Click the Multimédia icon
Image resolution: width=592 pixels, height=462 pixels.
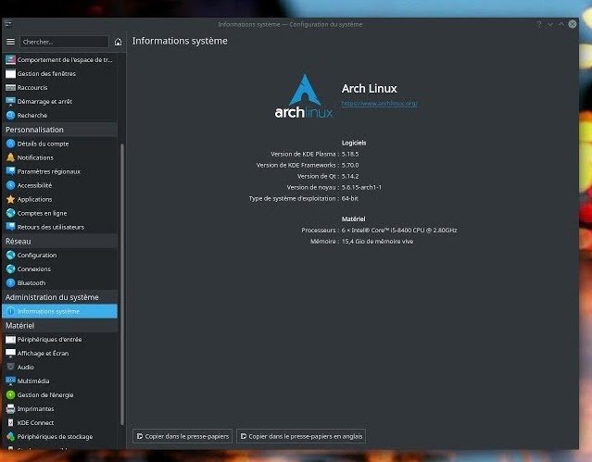pos(10,381)
